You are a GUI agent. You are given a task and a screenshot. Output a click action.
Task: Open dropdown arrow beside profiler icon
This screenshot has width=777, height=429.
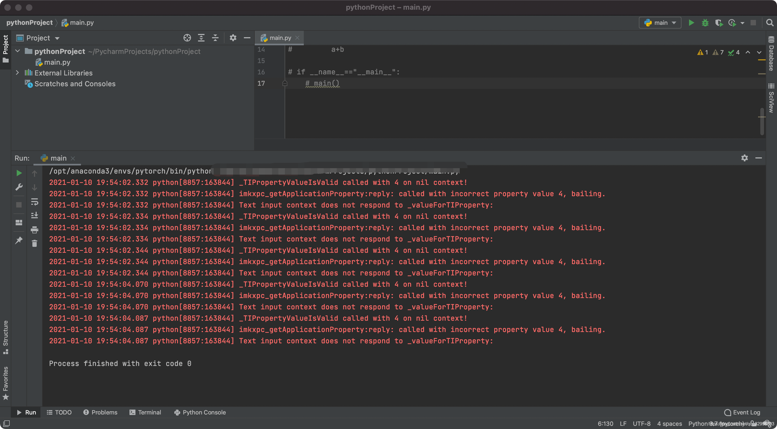[742, 23]
